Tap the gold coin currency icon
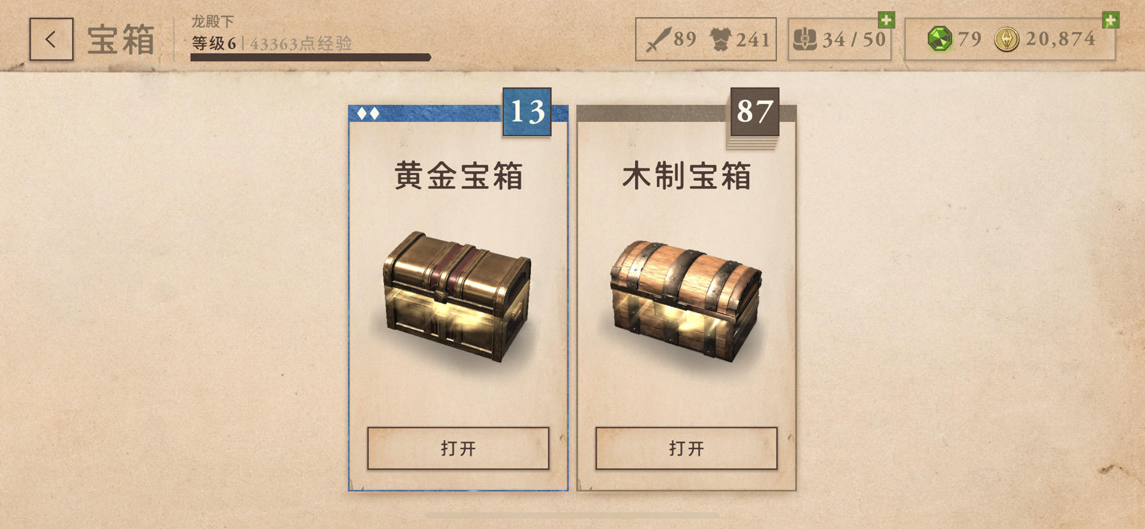Viewport: 1145px width, 529px height. click(1007, 40)
